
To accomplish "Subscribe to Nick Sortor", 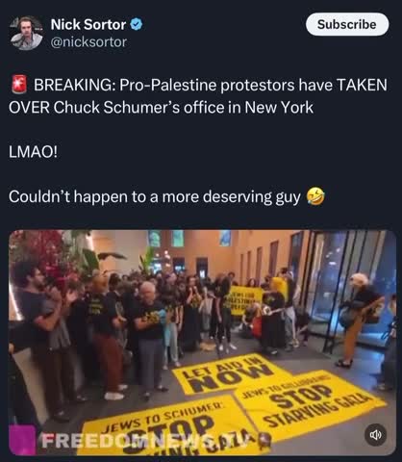I will click(x=347, y=24).
